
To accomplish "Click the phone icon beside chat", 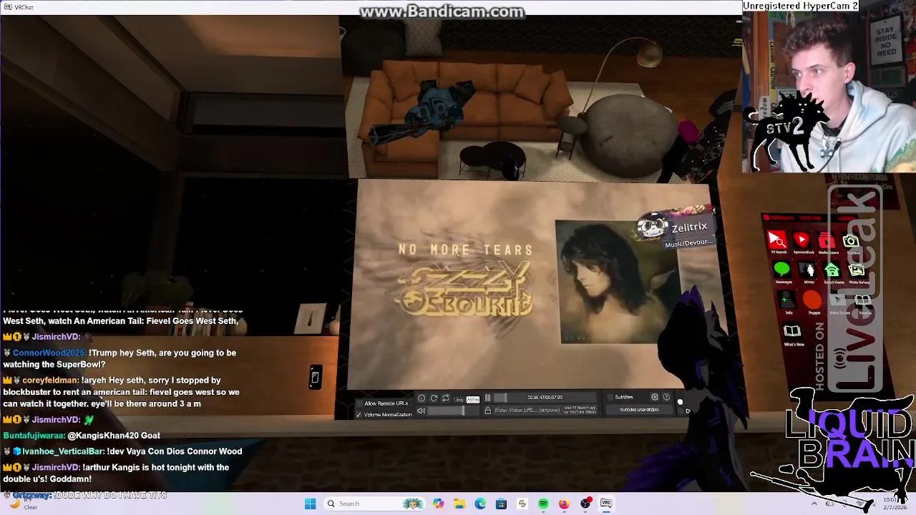I will point(314,377).
